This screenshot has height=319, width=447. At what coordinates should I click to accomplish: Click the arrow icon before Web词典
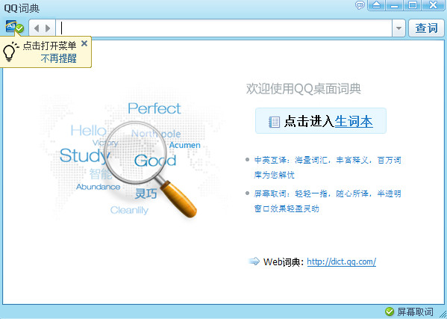click(254, 261)
